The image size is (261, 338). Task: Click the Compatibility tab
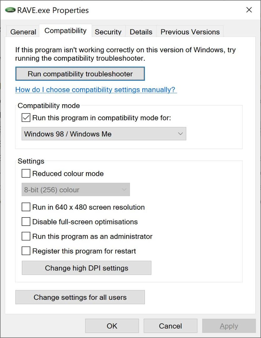[65, 31]
